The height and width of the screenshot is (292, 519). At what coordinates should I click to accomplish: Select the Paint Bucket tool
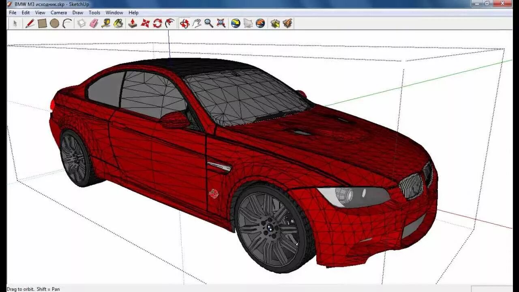click(118, 24)
